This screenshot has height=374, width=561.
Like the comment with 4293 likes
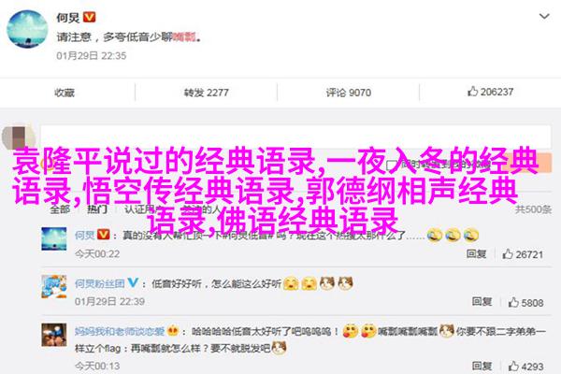(525, 367)
